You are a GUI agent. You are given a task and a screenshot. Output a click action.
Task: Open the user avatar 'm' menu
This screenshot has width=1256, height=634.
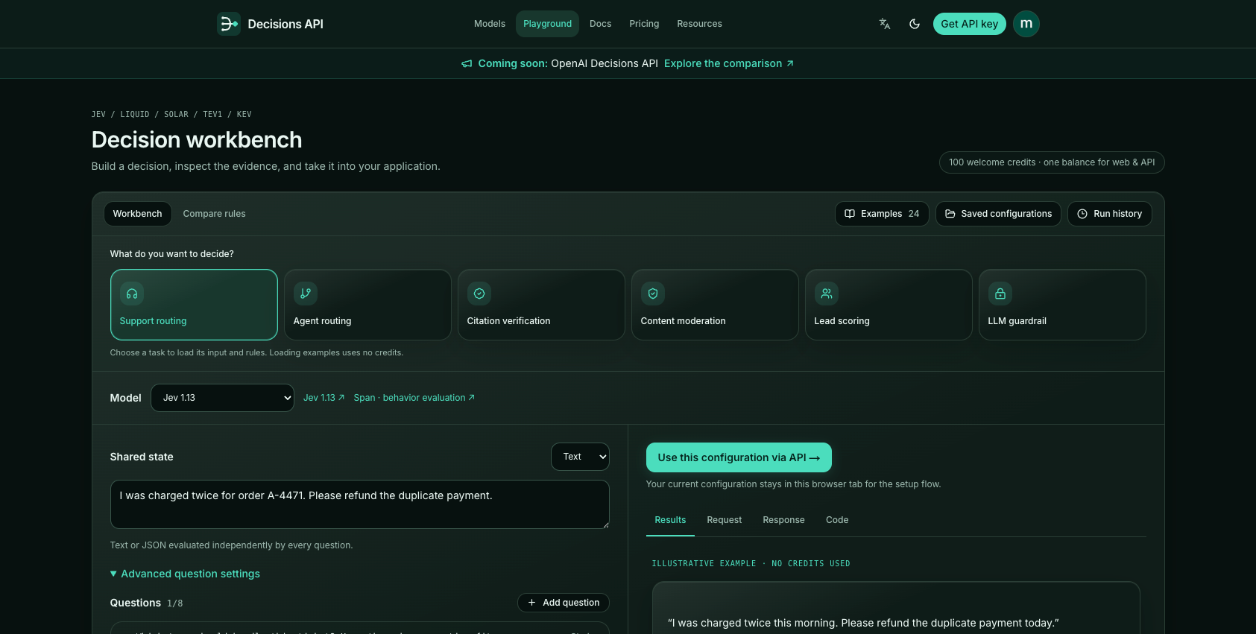pos(1026,24)
